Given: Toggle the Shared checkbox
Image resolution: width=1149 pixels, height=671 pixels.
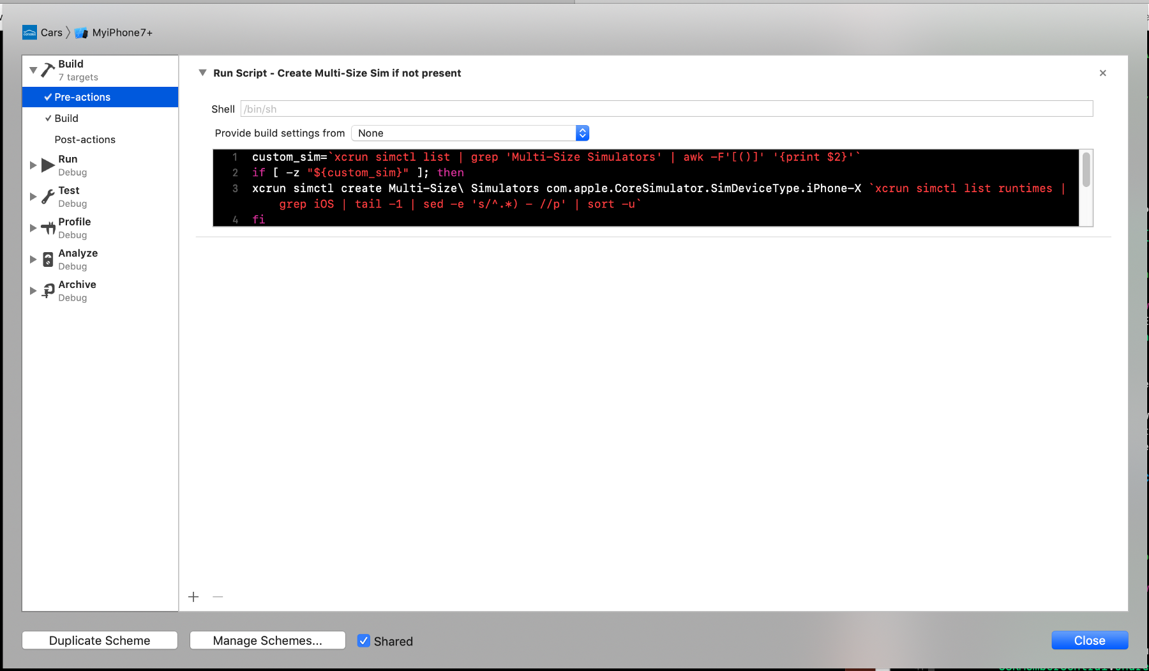Looking at the screenshot, I should (x=363, y=641).
